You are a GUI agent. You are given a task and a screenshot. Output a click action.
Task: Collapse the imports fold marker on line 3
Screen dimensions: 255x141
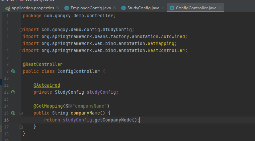(x=21, y=30)
